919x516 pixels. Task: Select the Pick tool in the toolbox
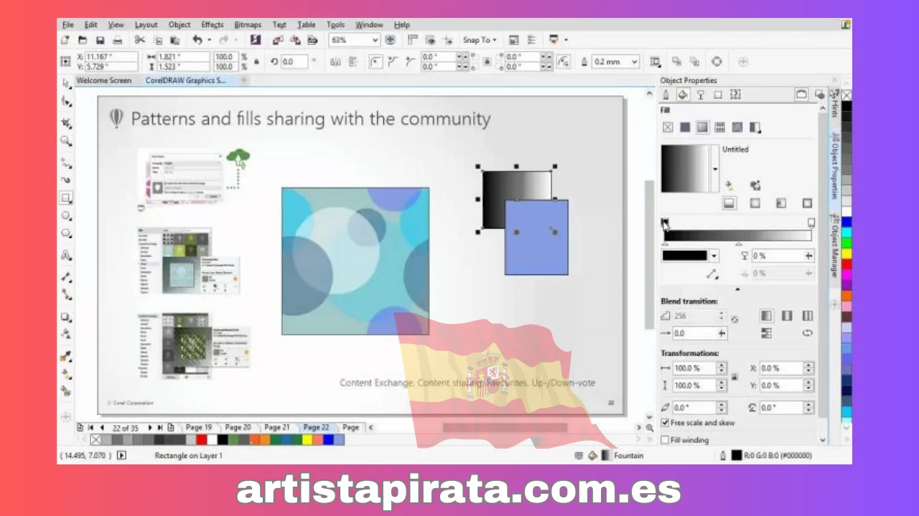pyautogui.click(x=66, y=84)
